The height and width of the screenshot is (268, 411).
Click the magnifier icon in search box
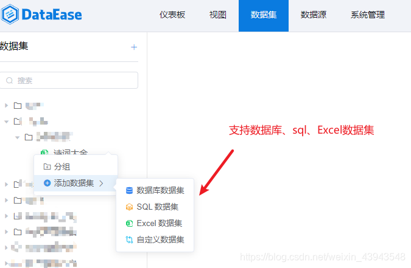click(x=9, y=80)
